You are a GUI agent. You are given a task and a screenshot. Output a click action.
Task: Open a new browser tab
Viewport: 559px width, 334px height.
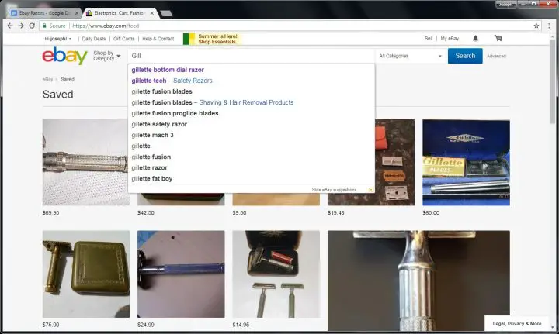166,13
